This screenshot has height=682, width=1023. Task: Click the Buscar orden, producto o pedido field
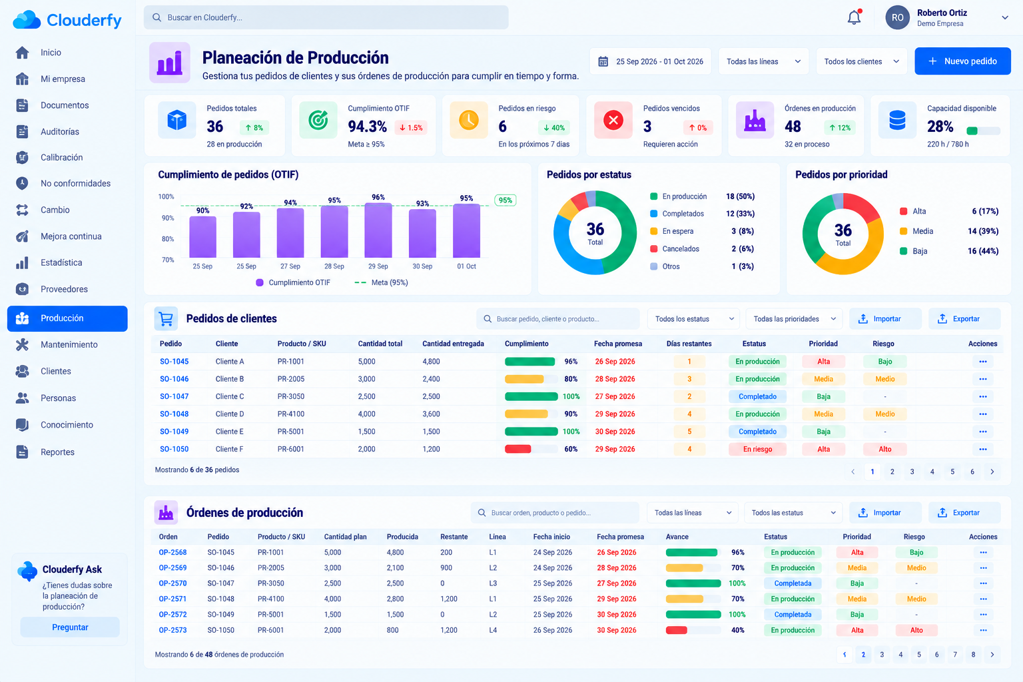(555, 513)
